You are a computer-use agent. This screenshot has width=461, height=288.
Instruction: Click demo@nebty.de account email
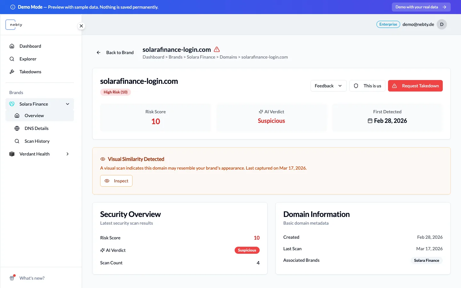tap(418, 24)
